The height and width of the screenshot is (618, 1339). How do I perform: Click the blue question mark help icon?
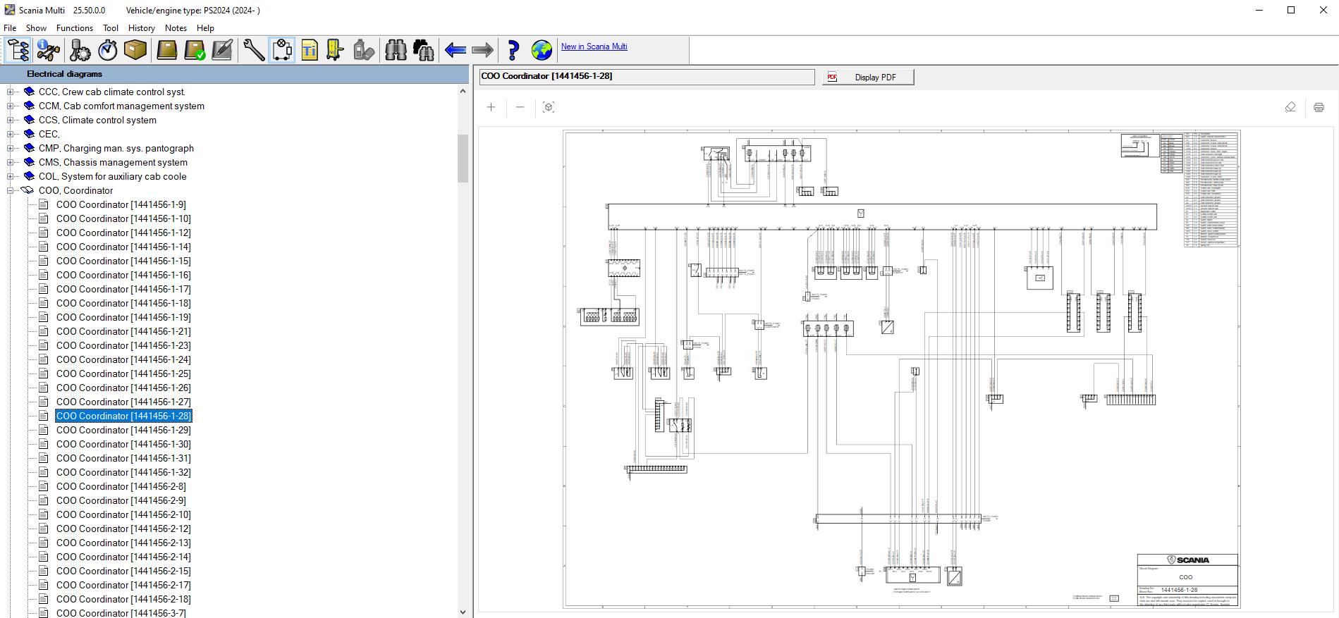tap(513, 50)
